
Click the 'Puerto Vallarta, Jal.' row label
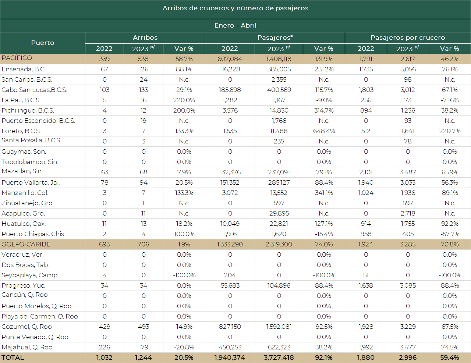point(31,182)
